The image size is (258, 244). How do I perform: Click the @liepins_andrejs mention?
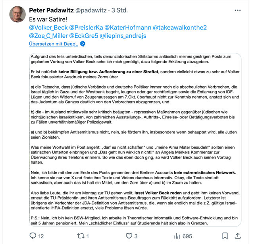click(x=123, y=36)
